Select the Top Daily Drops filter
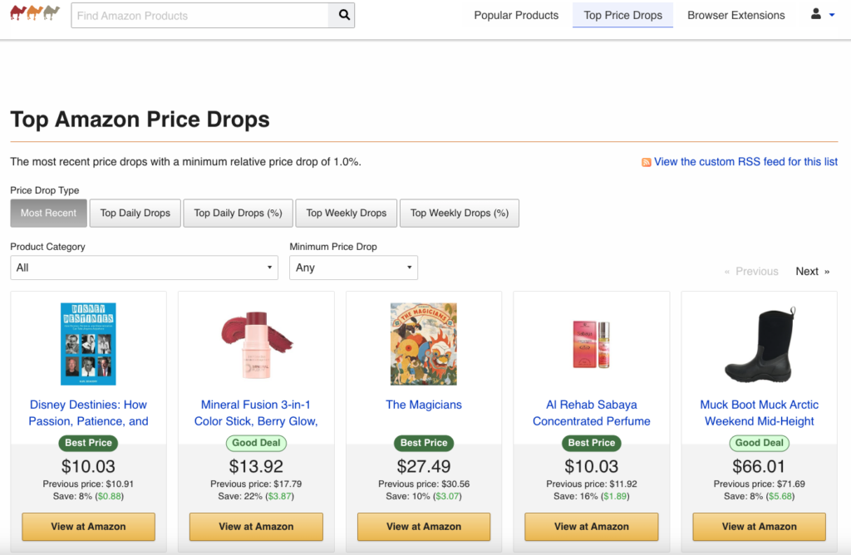Viewport: 851px width, 555px height. [135, 213]
